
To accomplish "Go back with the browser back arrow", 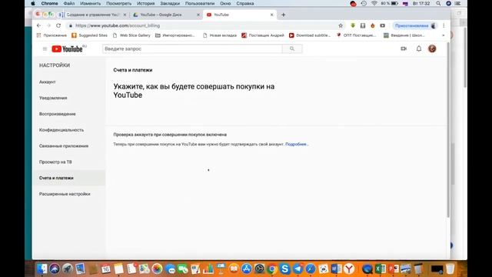I will (39, 25).
